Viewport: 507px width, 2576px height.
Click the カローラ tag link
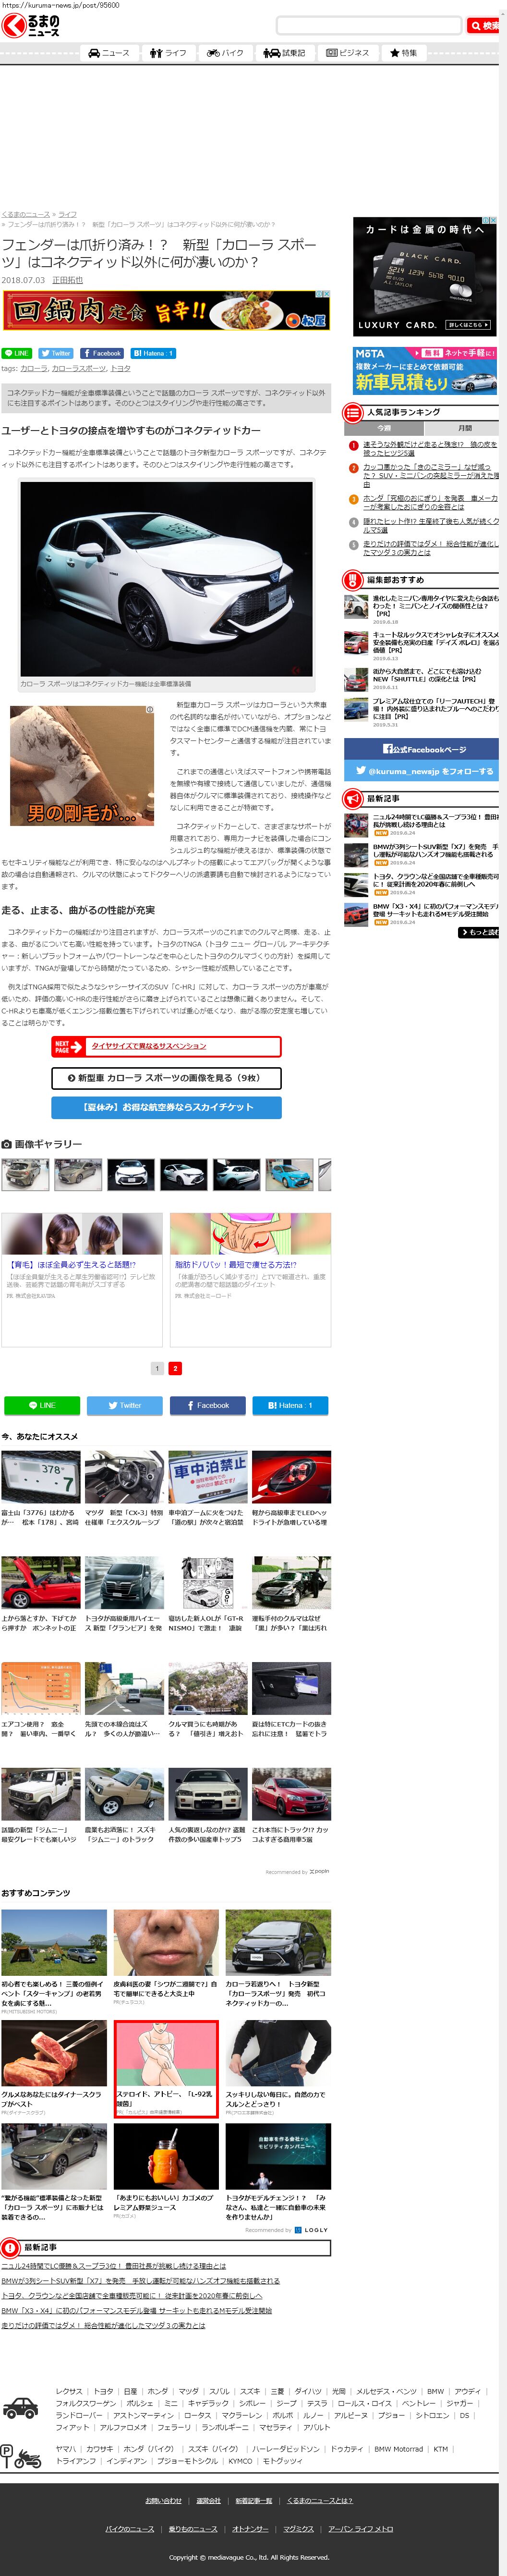(34, 368)
